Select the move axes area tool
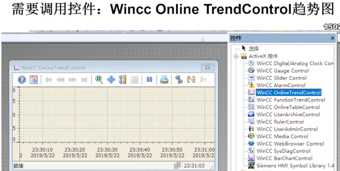This screenshot has height=171, width=340. tap(122, 80)
